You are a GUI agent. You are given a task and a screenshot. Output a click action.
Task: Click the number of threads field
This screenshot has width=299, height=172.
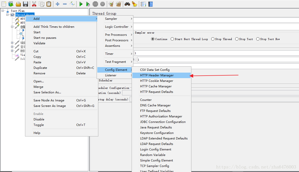pos(216,53)
